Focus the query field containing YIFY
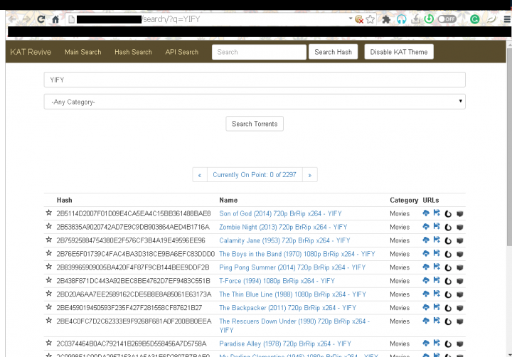512x357 pixels. tap(255, 80)
